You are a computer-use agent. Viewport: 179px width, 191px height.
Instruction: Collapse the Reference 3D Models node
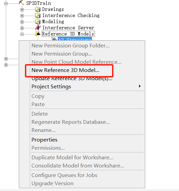tap(22, 34)
